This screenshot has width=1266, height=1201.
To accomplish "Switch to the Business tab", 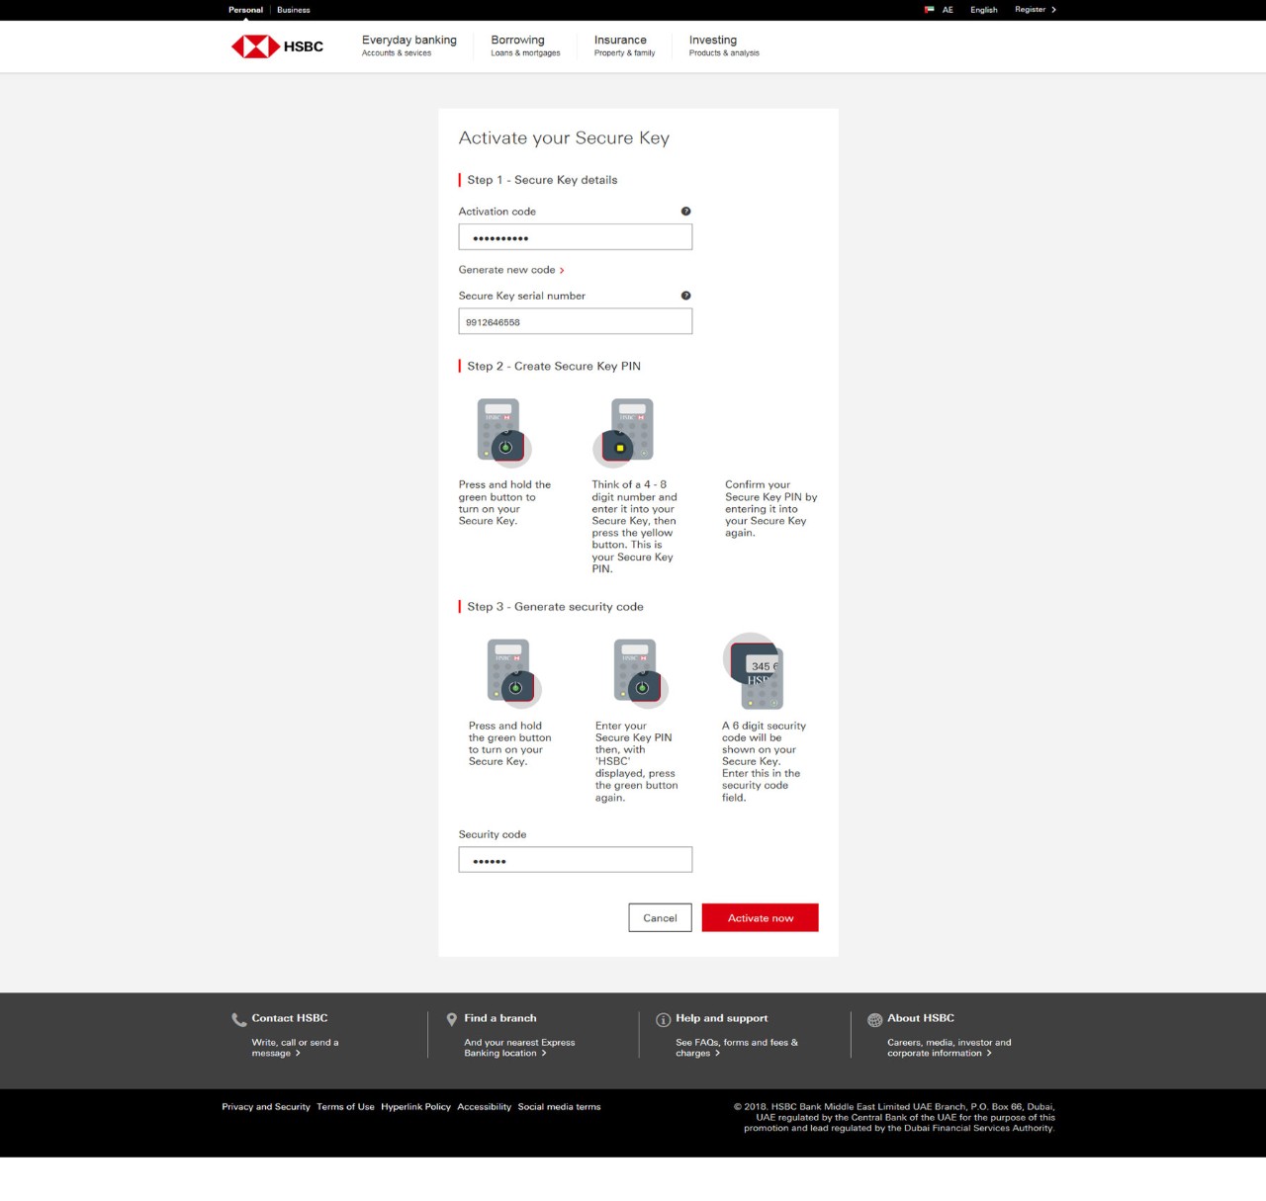I will 293,10.
